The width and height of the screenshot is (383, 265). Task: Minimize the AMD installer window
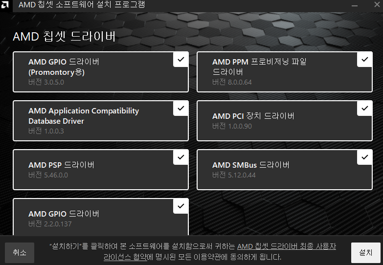[x=355, y=5]
